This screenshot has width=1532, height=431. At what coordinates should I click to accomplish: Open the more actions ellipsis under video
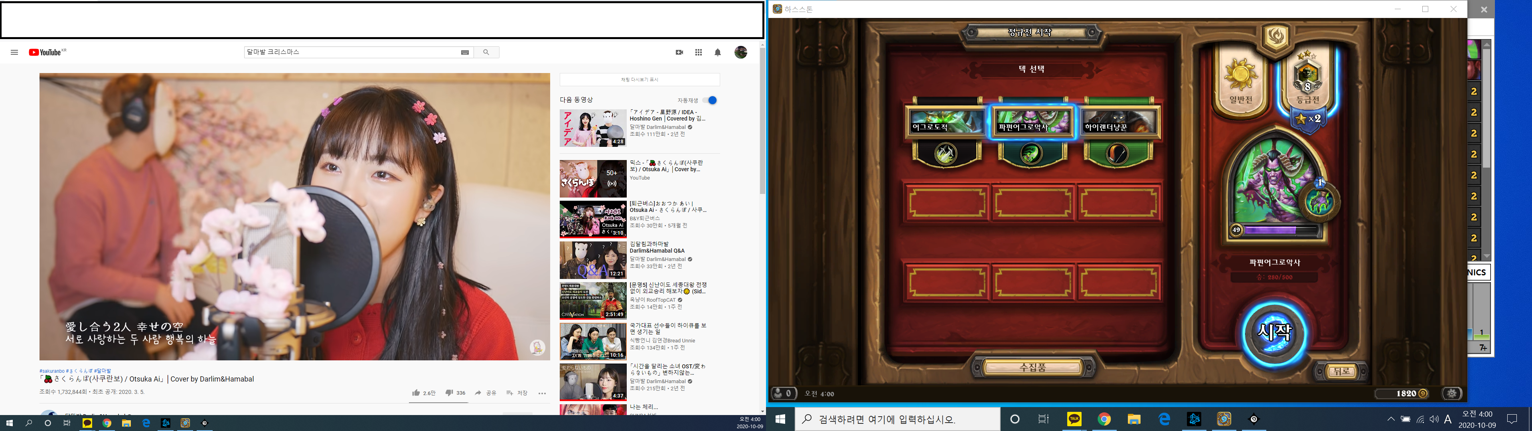[542, 393]
